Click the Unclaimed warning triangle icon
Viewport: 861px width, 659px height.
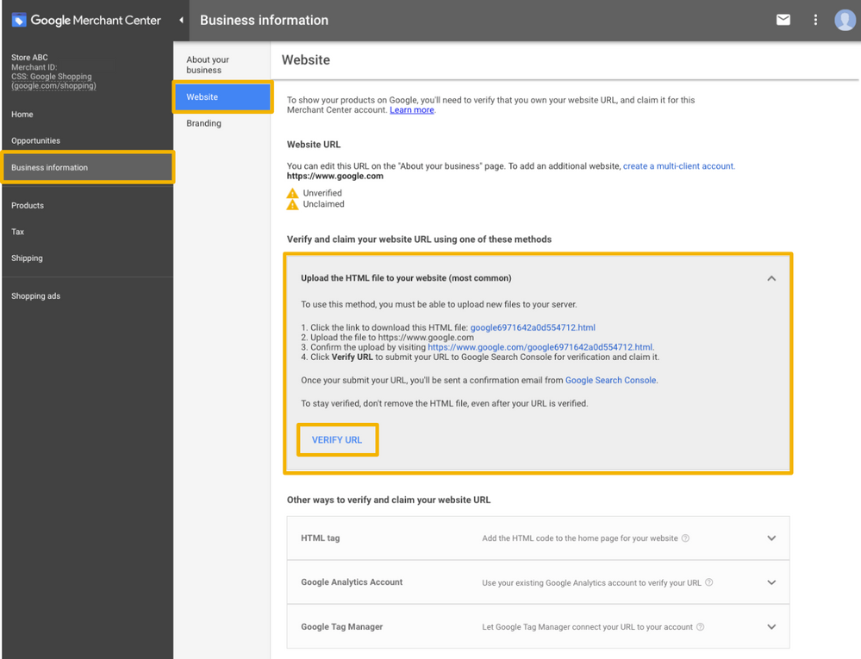(293, 205)
